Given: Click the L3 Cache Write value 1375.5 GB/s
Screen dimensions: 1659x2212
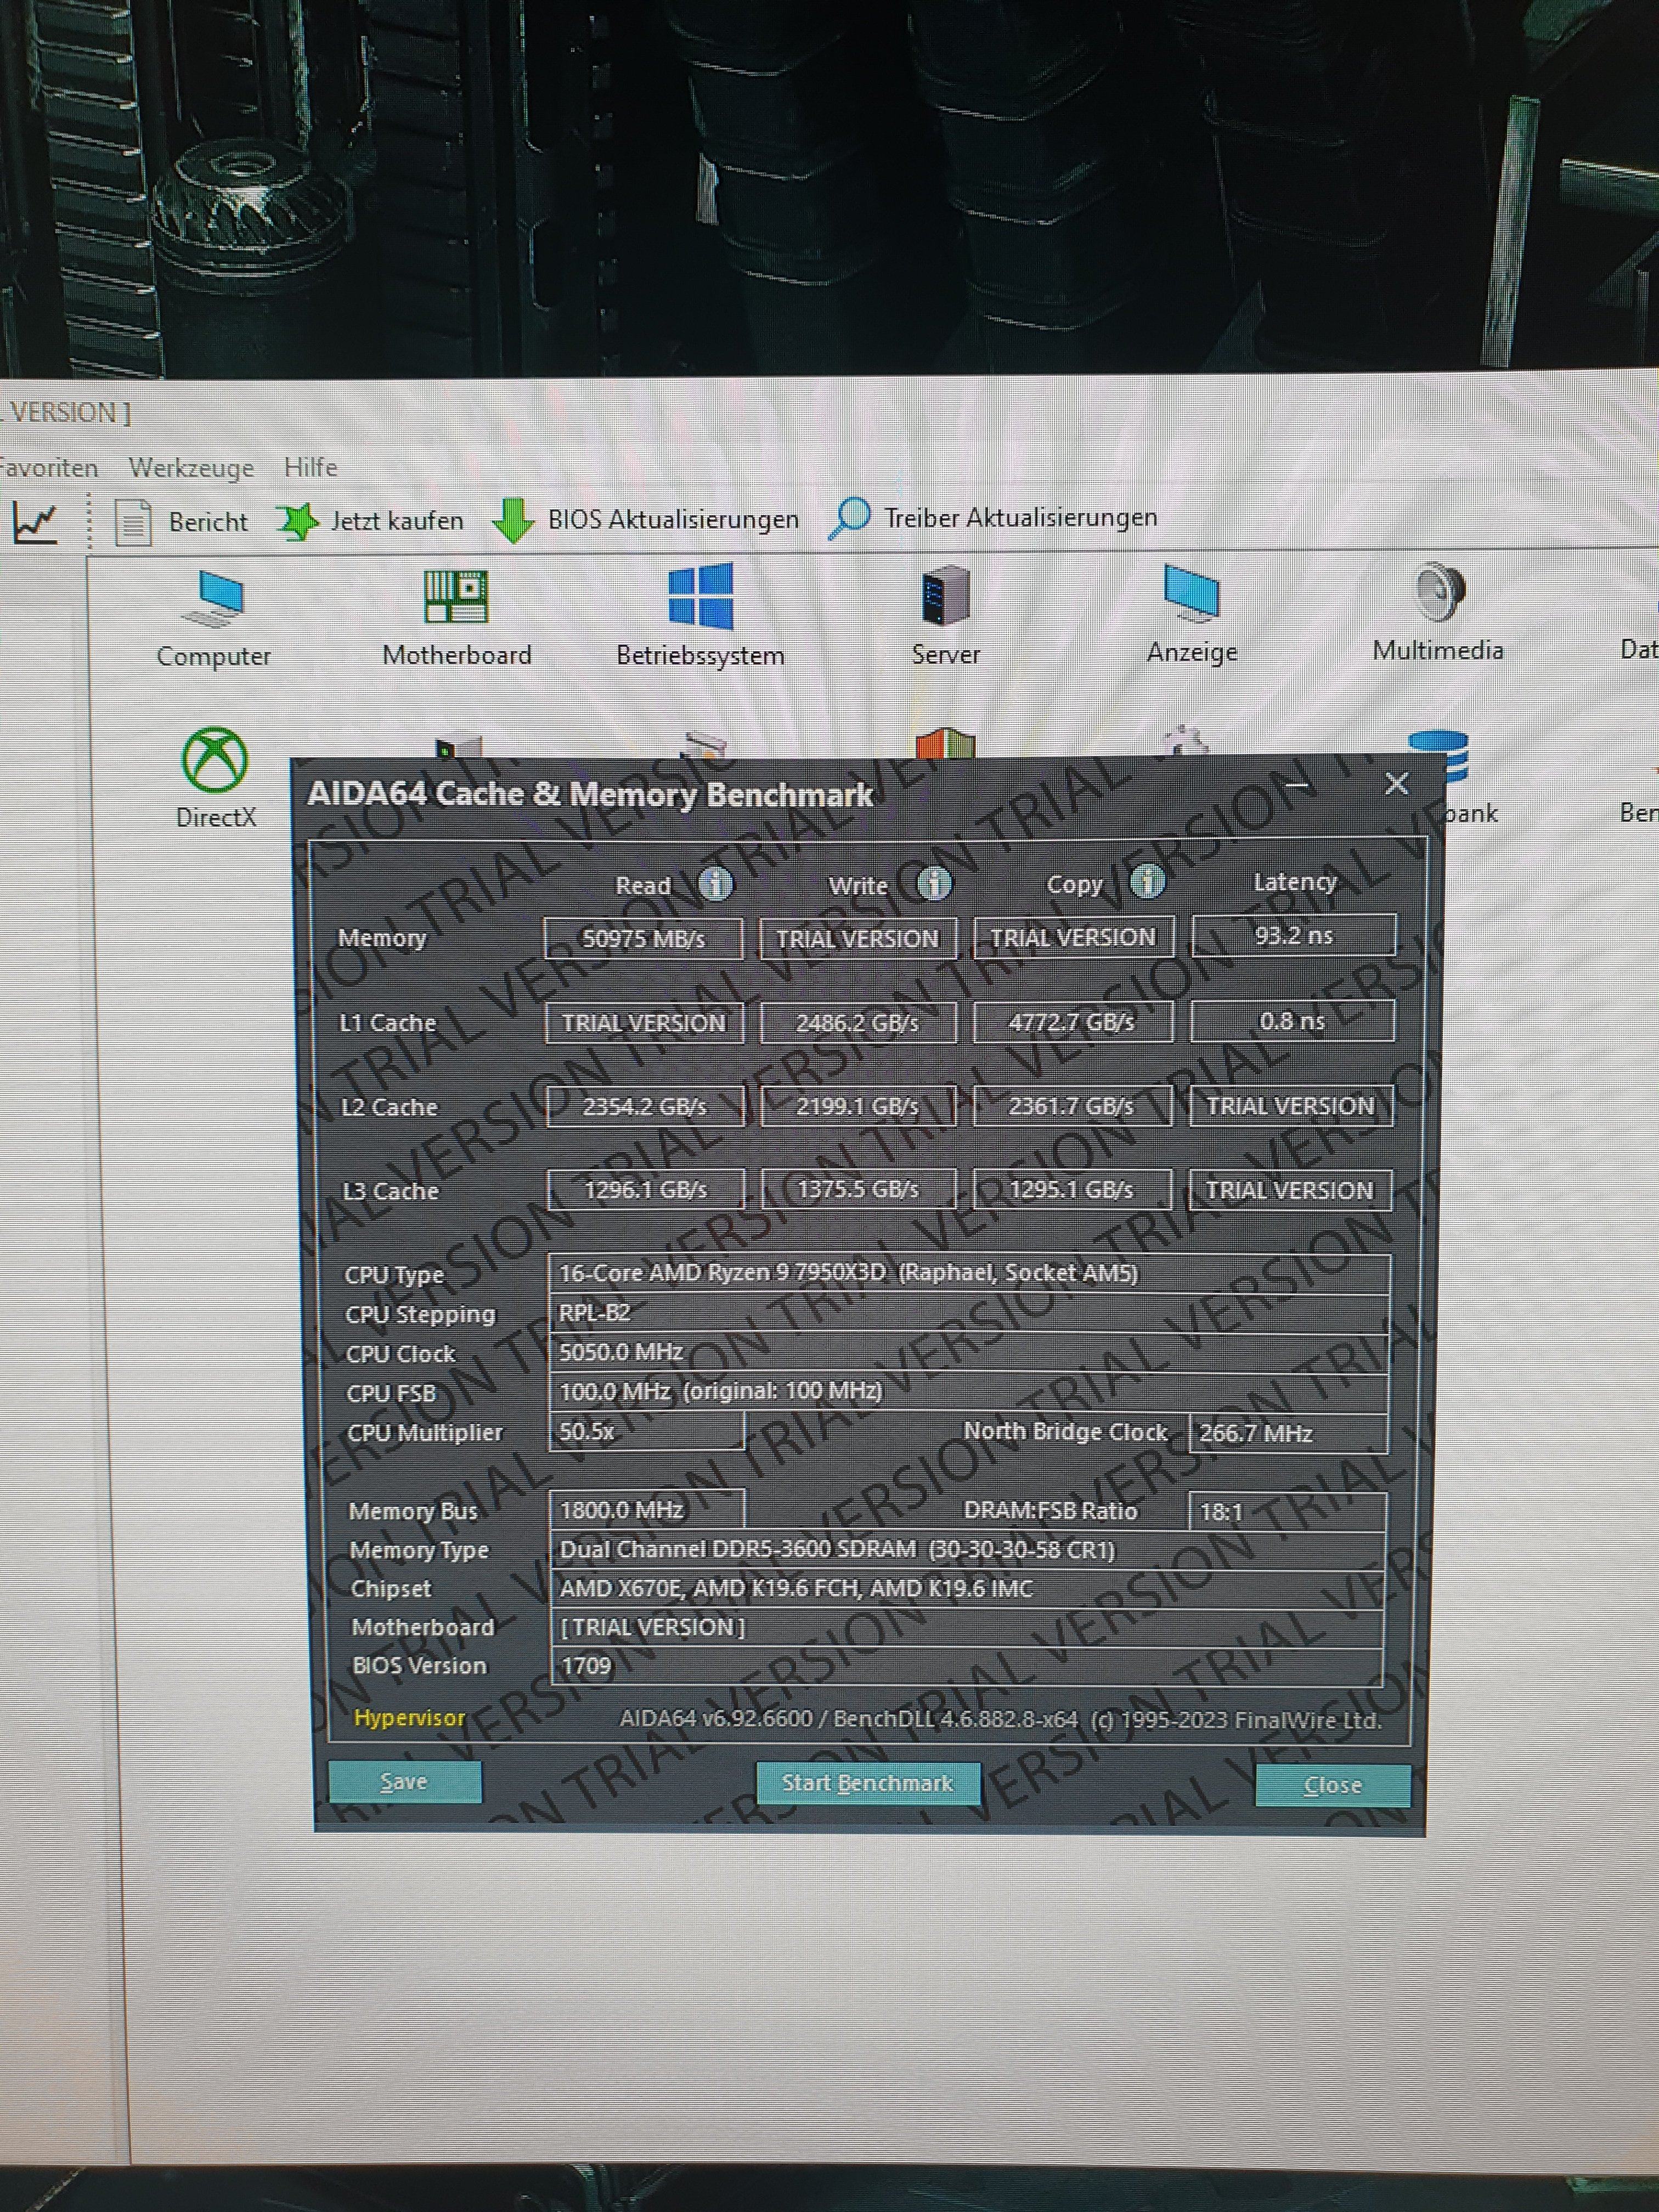Looking at the screenshot, I should (859, 1189).
